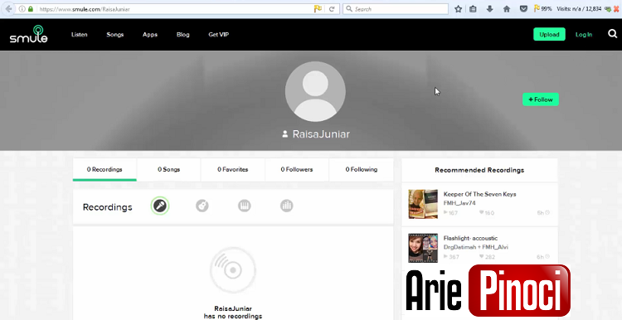Bookmark this page with the star icon
The width and height of the screenshot is (622, 320).
point(458,9)
